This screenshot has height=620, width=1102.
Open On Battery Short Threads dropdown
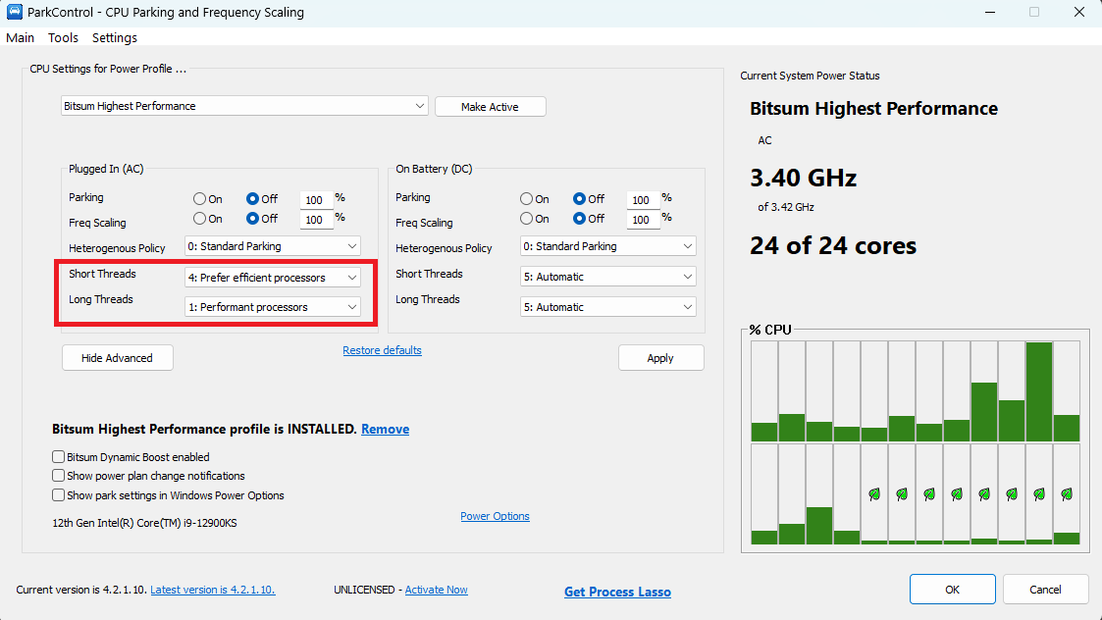pyautogui.click(x=608, y=277)
